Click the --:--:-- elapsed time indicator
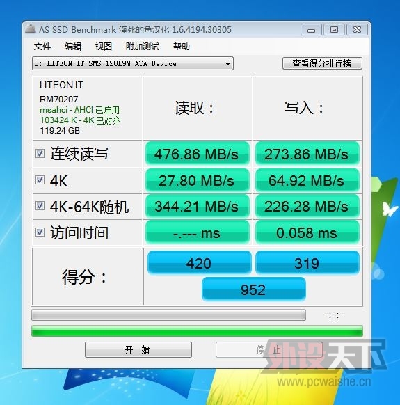Screen dimensions: 400x405 pos(334,315)
